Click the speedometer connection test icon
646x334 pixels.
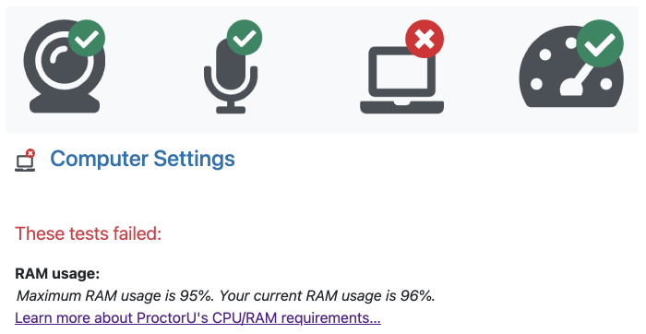pos(571,64)
